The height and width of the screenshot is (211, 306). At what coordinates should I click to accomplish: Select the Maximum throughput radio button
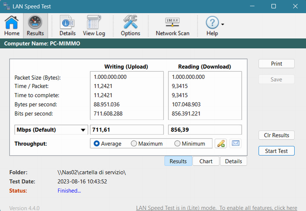point(134,143)
